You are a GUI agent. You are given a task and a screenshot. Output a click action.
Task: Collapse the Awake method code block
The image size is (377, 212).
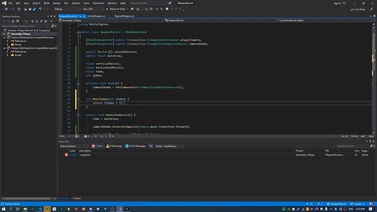[78, 84]
